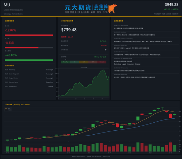Open the Barrons.com news headline
Viewport: 182px width, 159px height.
coord(134,77)
